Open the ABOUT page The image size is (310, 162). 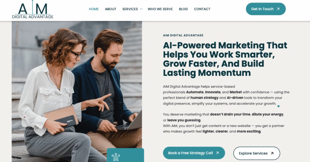point(110,9)
